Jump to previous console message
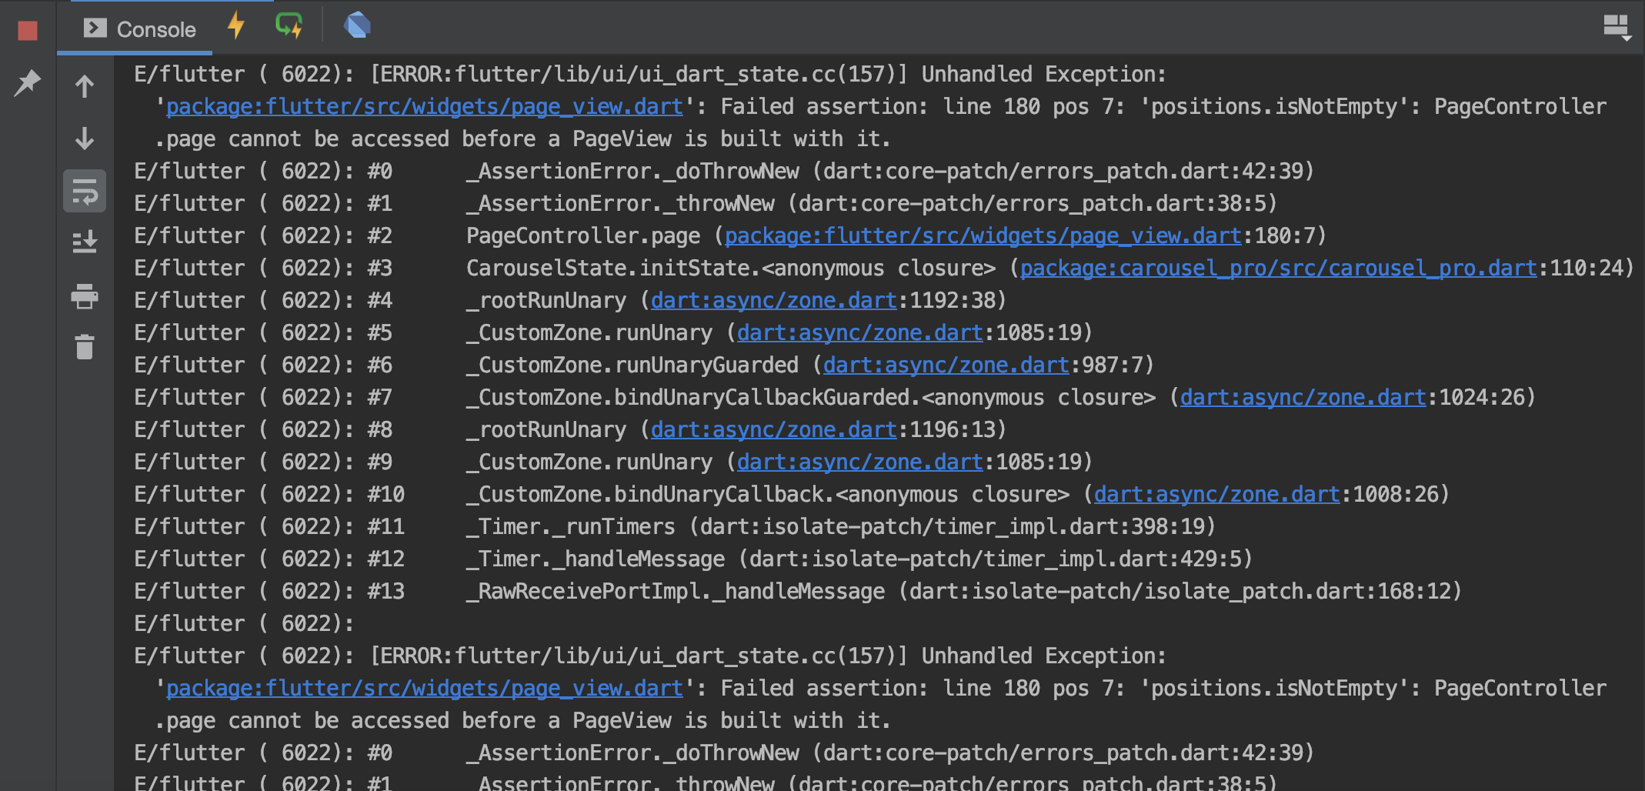This screenshot has width=1645, height=791. pyautogui.click(x=84, y=85)
